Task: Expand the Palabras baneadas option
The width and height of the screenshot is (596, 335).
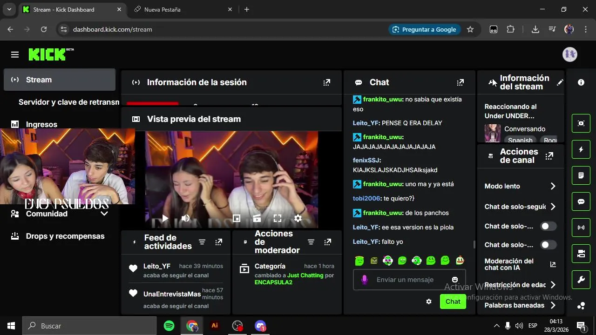Action: [x=553, y=305]
